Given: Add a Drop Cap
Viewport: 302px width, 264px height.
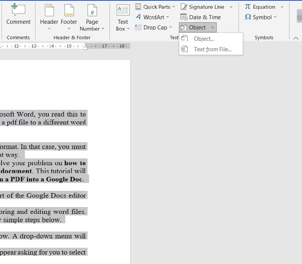Looking at the screenshot, I should [x=153, y=27].
